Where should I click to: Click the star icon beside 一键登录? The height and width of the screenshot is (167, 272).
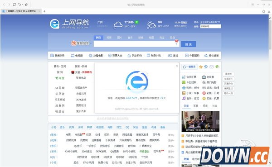click(x=201, y=67)
